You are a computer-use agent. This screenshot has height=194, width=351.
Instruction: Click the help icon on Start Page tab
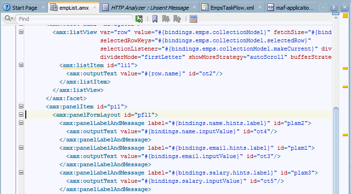click(x=7, y=7)
